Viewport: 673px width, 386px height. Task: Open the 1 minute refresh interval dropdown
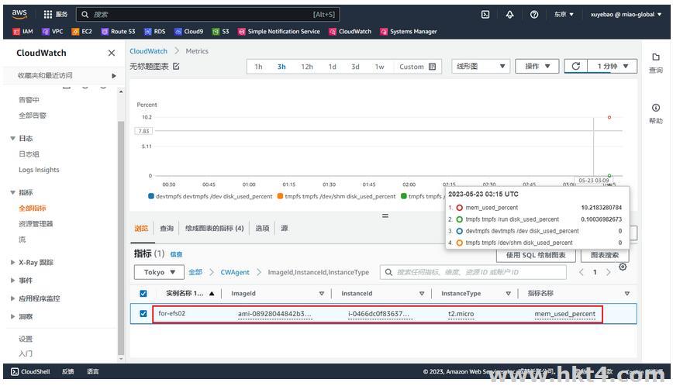click(x=612, y=66)
